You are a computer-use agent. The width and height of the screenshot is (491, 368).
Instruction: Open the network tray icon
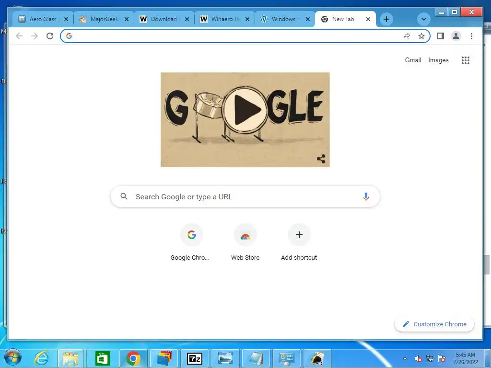430,358
